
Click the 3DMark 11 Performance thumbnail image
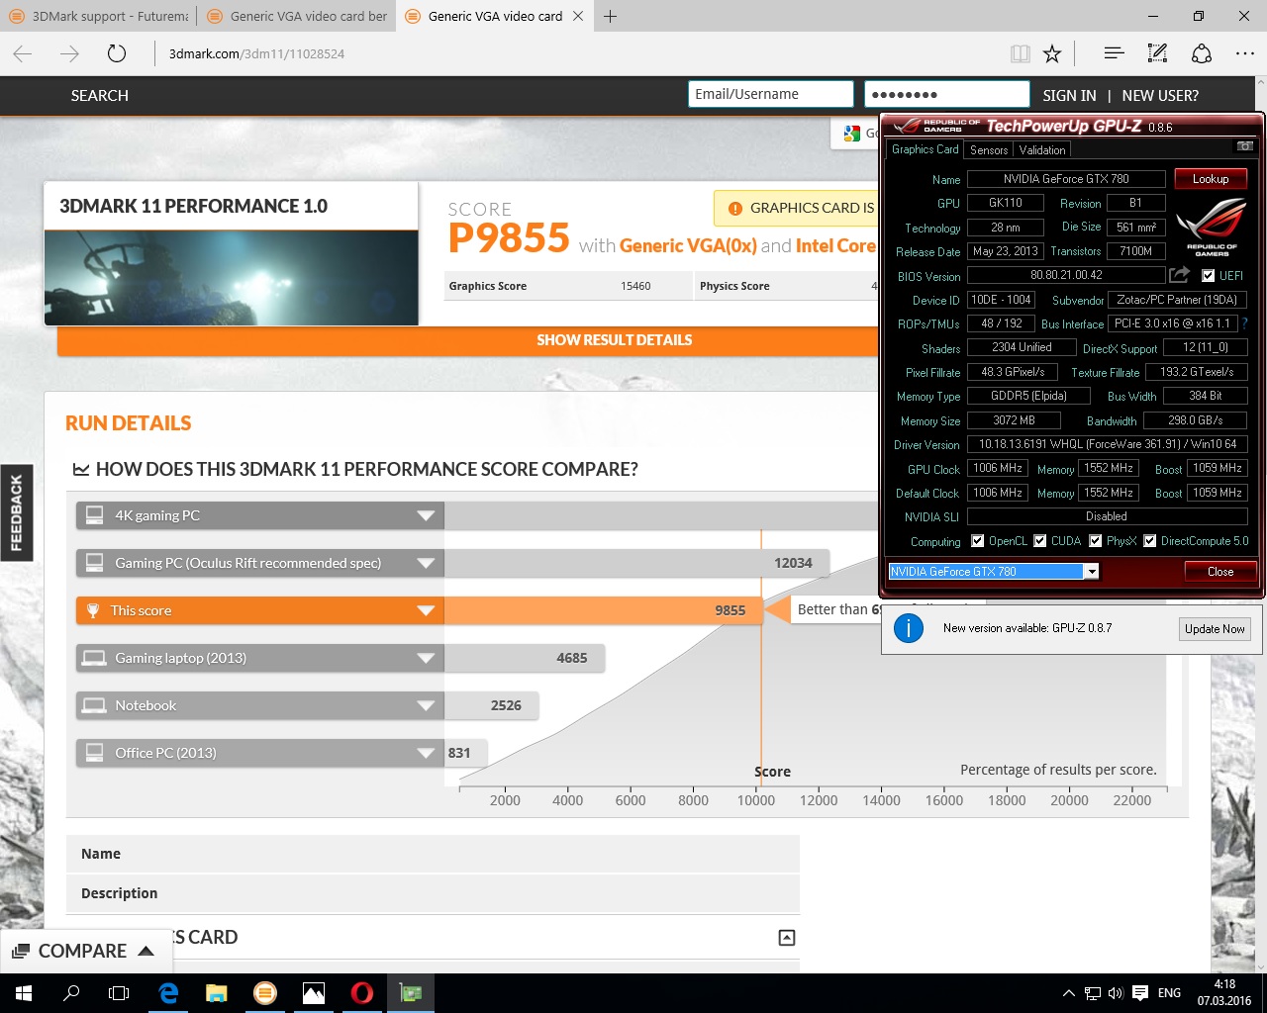point(232,278)
